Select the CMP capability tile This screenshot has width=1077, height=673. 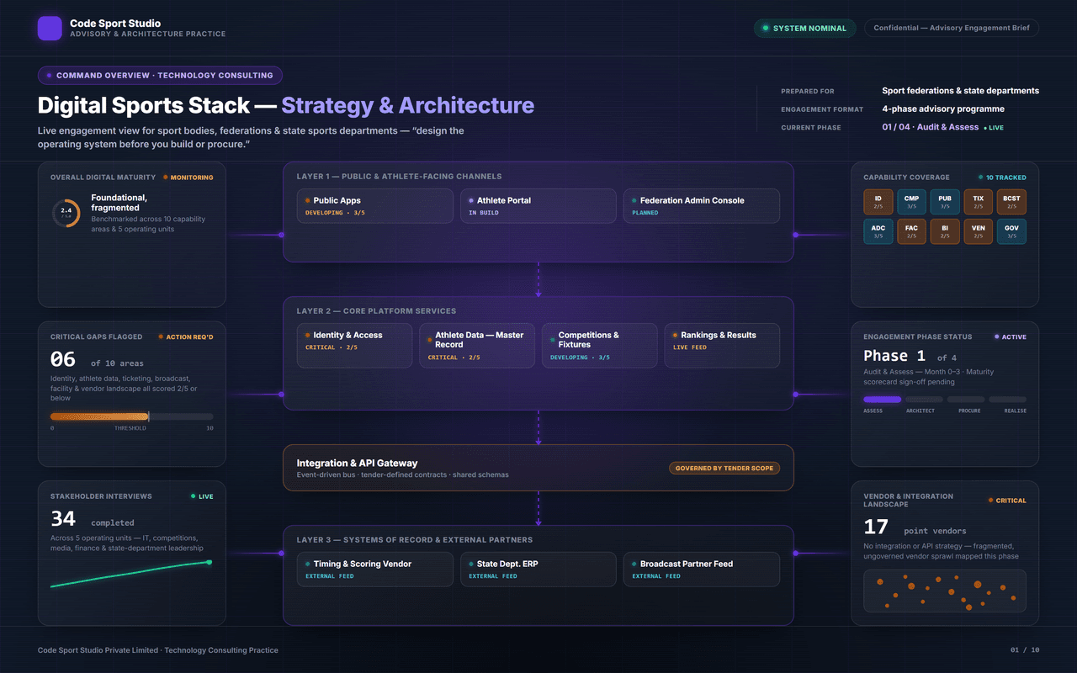[911, 202]
